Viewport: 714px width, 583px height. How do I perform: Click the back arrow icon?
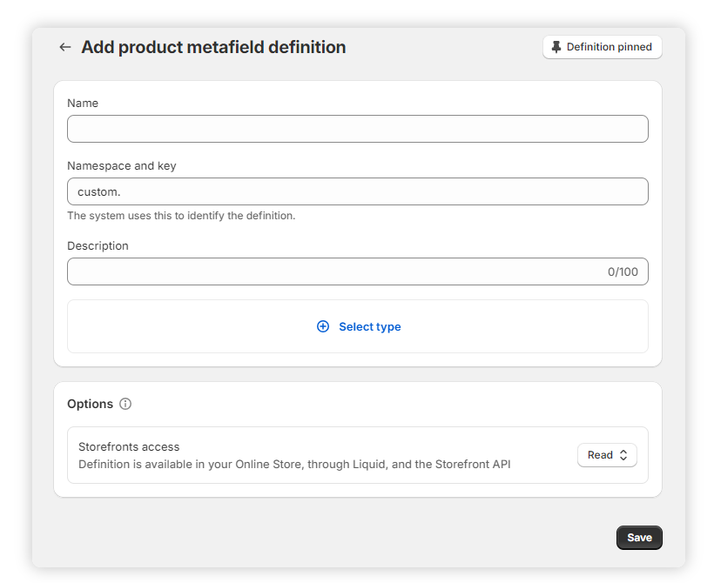pyautogui.click(x=65, y=47)
